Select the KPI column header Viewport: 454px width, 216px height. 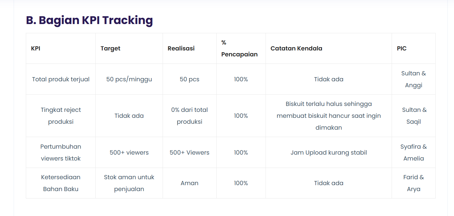coord(61,48)
